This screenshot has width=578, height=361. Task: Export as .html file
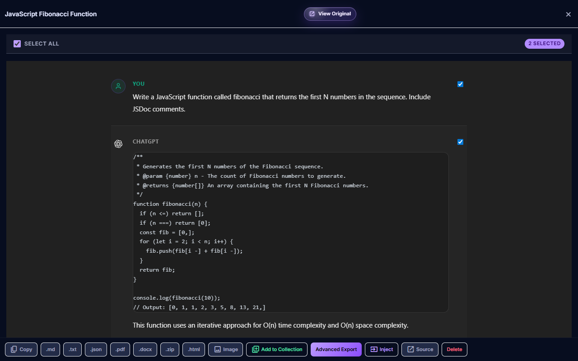pyautogui.click(x=194, y=349)
